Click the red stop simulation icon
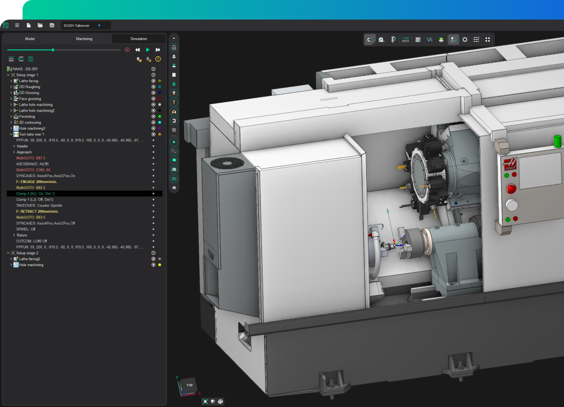Screen dimensions: 564x407 127,50
